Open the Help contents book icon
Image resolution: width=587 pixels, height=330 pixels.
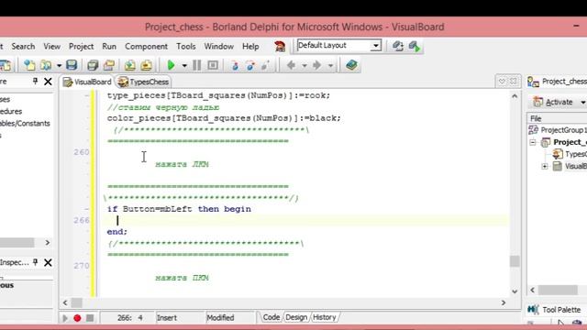coord(351,65)
